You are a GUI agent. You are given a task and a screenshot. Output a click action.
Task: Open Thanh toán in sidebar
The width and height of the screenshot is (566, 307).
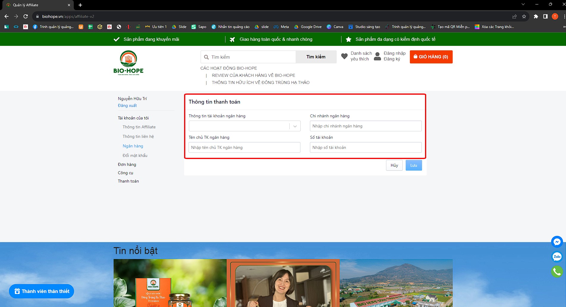(128, 181)
